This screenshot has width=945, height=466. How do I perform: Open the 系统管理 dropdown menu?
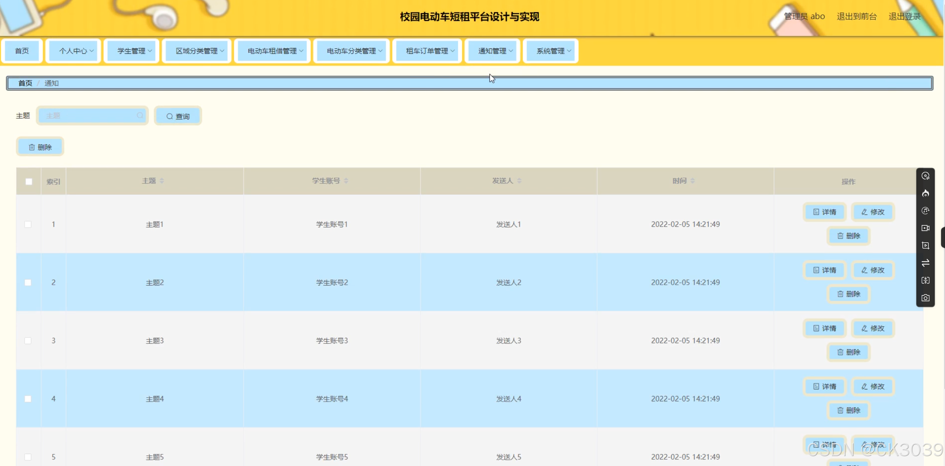pyautogui.click(x=554, y=51)
